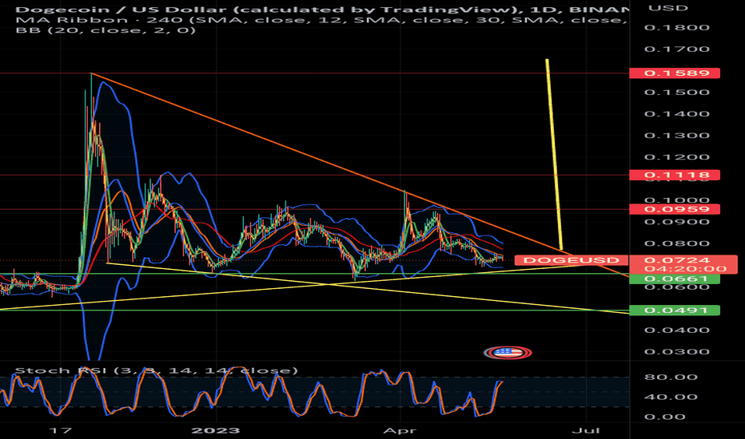Click the US flag event icon
The image size is (745, 439).
point(508,353)
